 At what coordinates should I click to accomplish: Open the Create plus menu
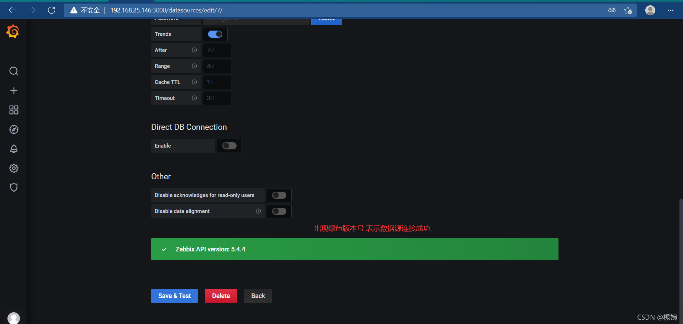point(14,91)
